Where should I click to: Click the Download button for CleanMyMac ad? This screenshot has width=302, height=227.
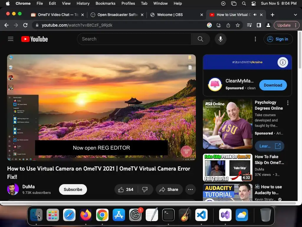coord(273,85)
